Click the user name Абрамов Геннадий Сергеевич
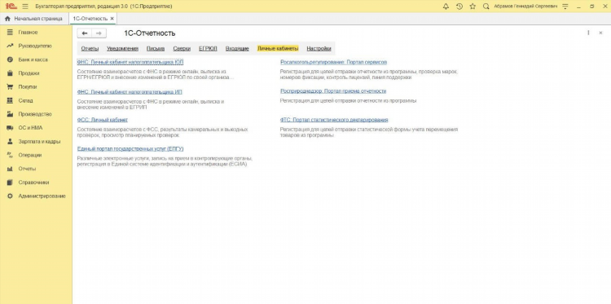Viewport: 611px width, 304px height. tap(525, 7)
